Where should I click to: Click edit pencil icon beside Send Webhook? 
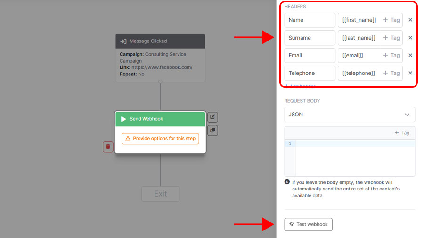(x=212, y=117)
